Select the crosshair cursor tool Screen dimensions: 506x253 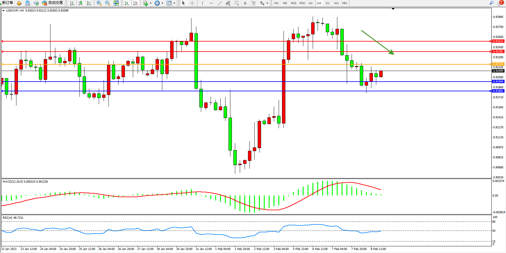[x=192, y=3]
